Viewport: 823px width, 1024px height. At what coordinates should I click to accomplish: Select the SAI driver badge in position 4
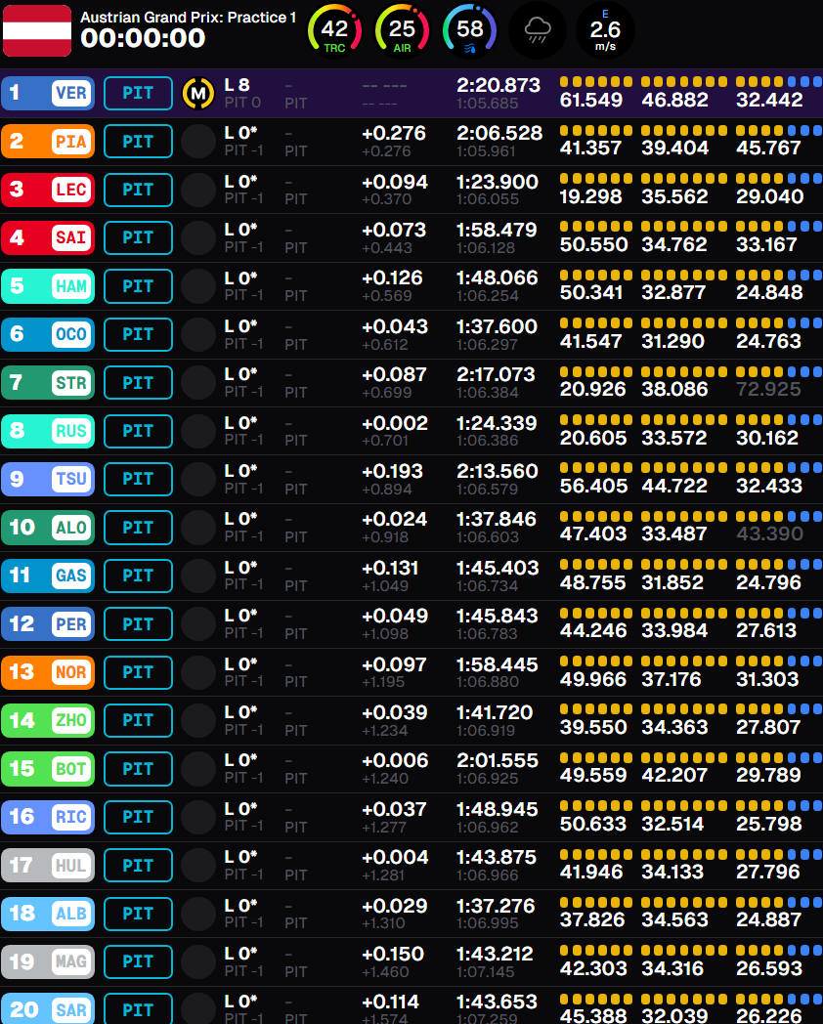pos(48,237)
